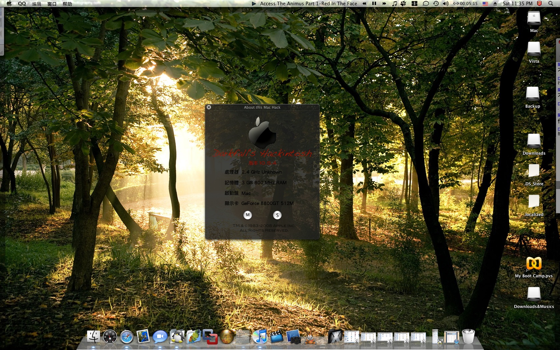
Task: Open the QQ application menu
Action: [x=22, y=4]
